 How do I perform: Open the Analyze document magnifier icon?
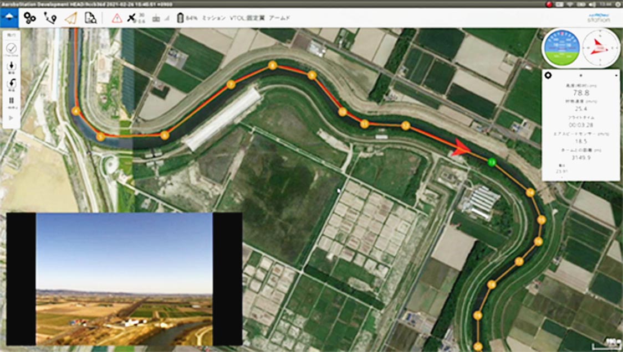tap(90, 18)
